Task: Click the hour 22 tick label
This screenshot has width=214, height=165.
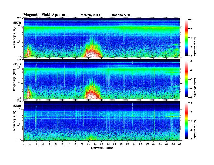Action: pyautogui.click(x=167, y=144)
